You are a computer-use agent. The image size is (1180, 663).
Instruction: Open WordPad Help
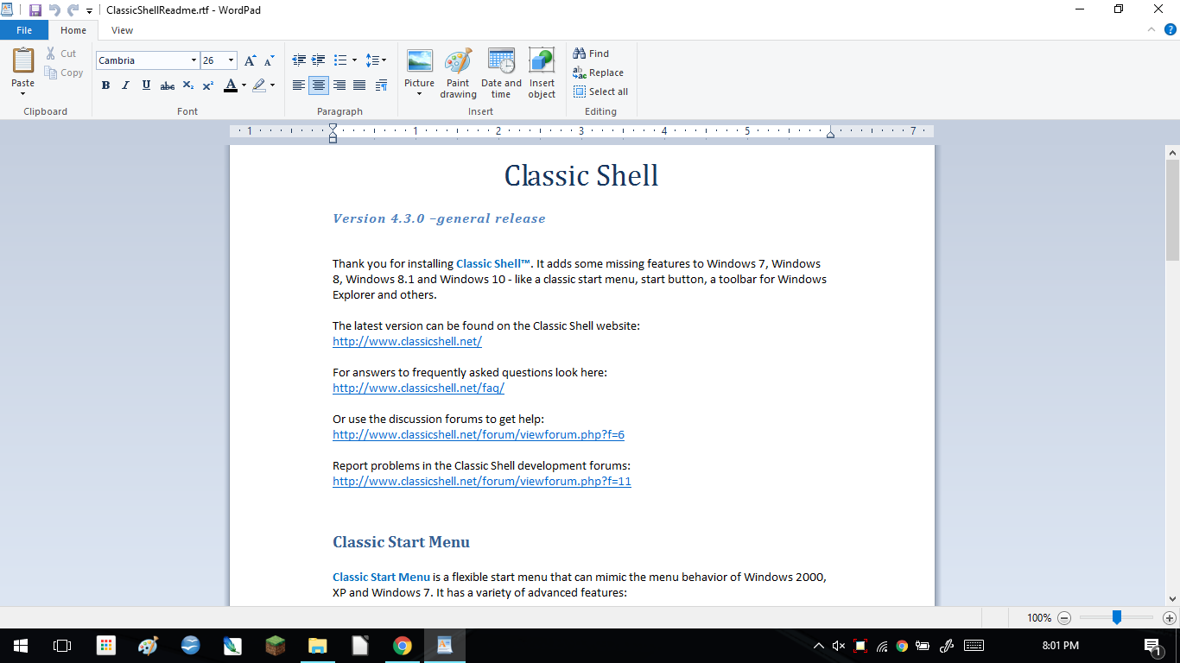(1170, 29)
